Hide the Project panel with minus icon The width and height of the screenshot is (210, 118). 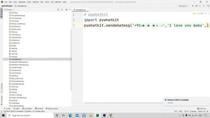[70, 10]
